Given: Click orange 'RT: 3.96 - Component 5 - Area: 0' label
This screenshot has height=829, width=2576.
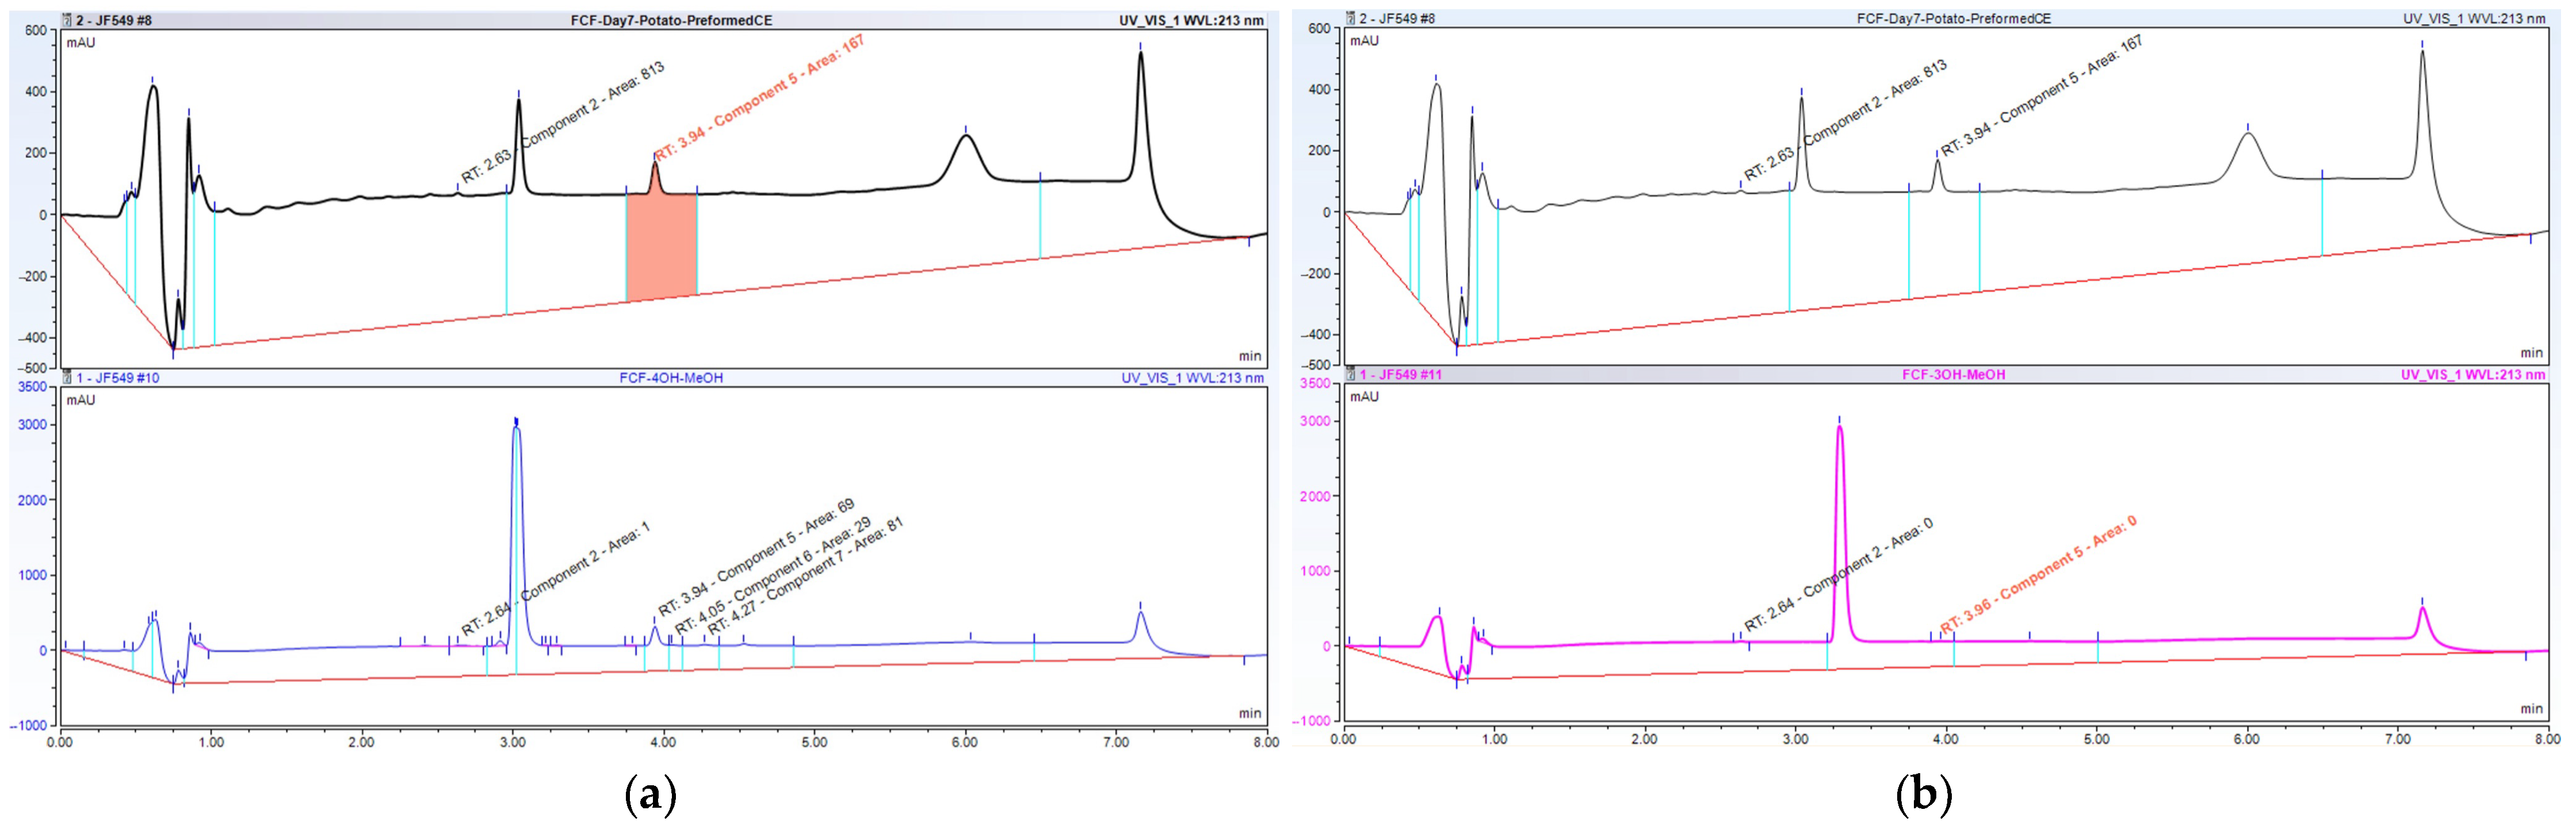Looking at the screenshot, I should [x=2038, y=574].
